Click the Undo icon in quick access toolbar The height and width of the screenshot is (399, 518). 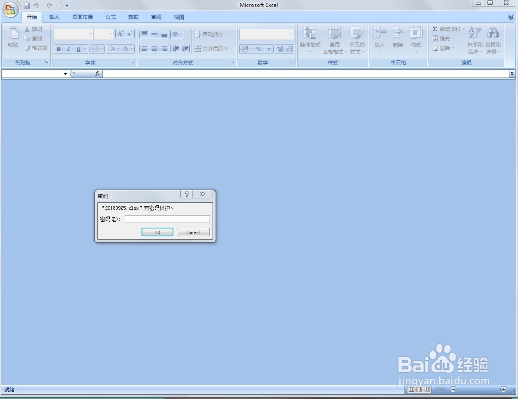(36, 6)
